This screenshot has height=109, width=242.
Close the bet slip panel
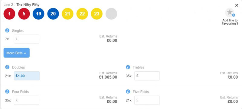pos(237,5)
